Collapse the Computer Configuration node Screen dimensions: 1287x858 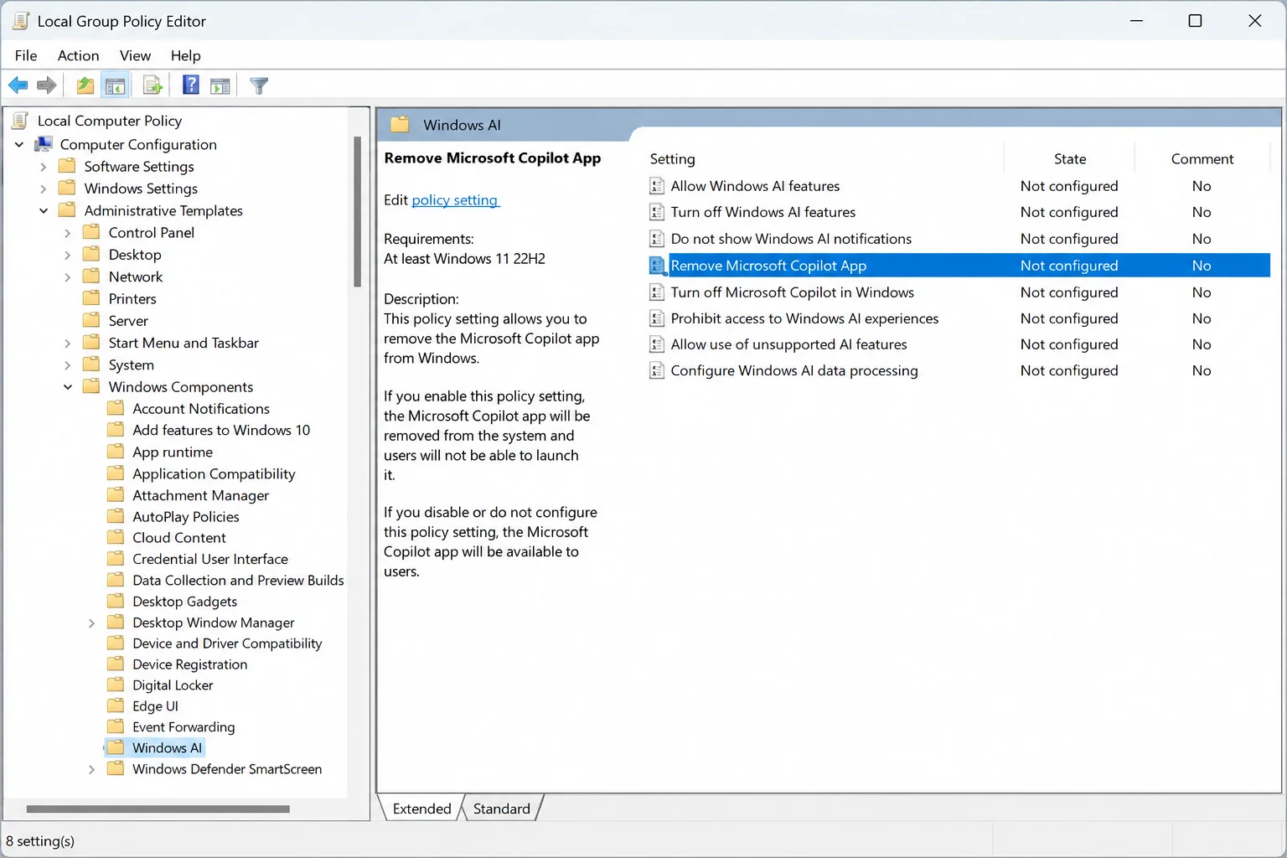19,144
